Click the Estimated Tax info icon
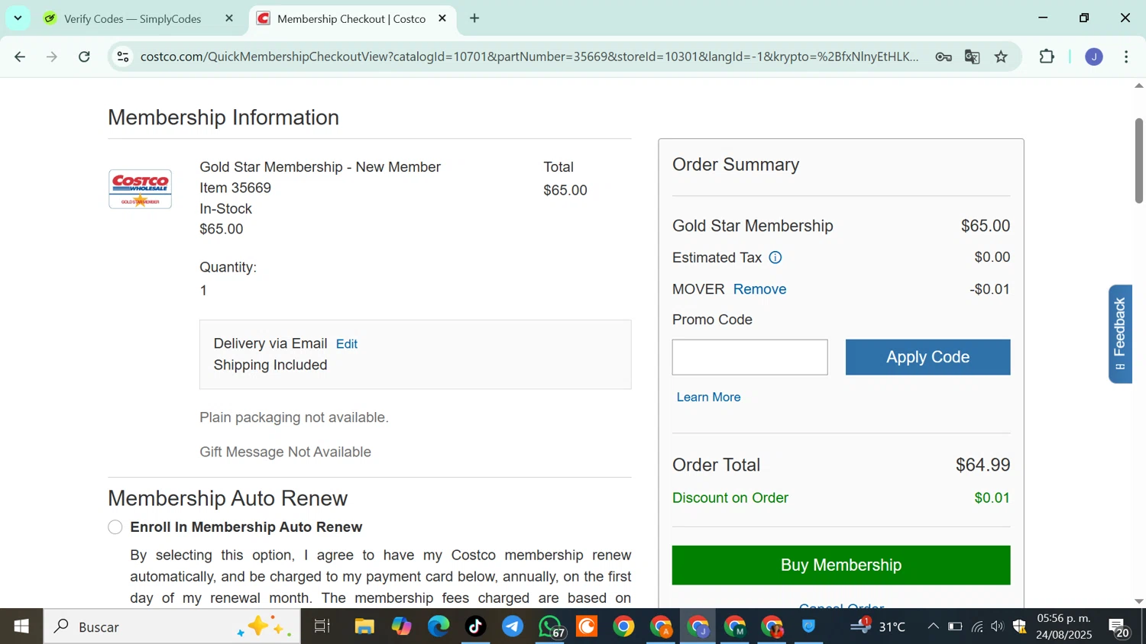Viewport: 1146px width, 644px height. (x=775, y=258)
